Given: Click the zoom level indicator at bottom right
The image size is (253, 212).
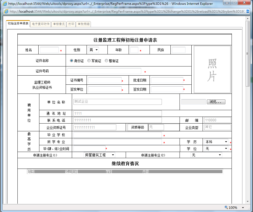Looking at the screenshot, I should click(x=233, y=207).
